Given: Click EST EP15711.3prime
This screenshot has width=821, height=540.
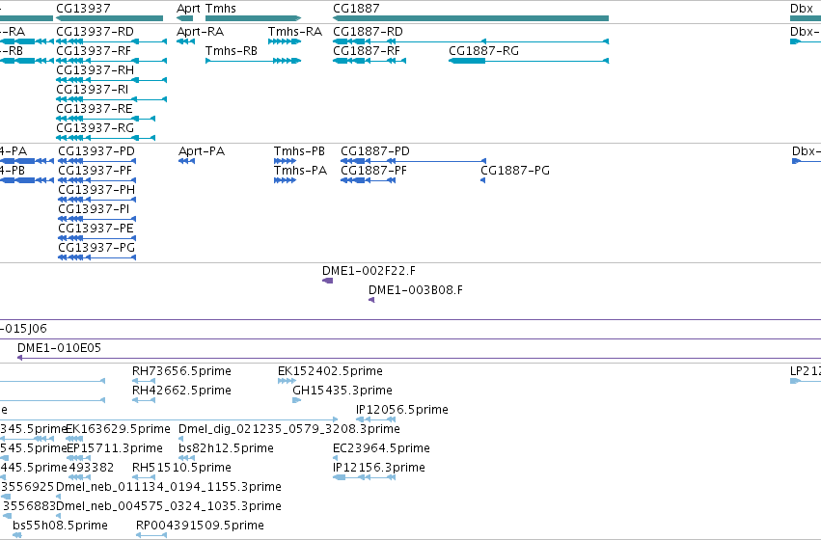Looking at the screenshot, I should 78,458.
